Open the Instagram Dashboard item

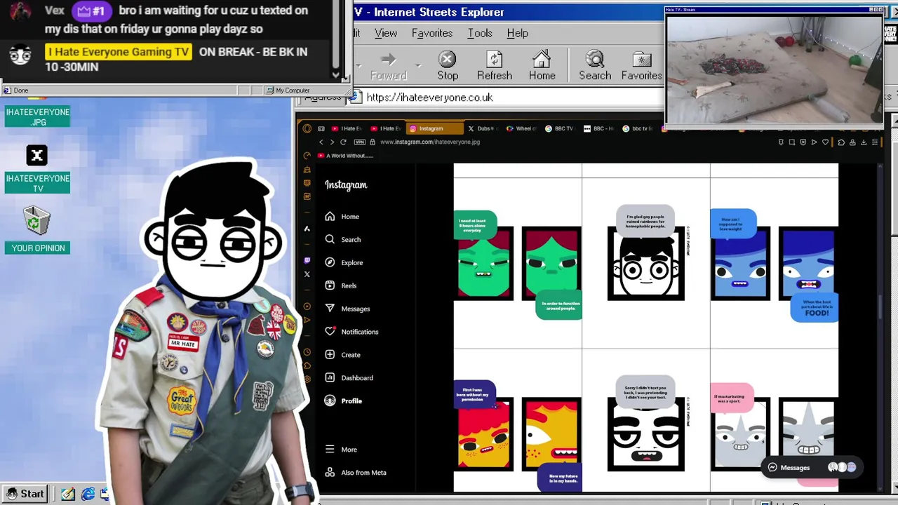349,378
